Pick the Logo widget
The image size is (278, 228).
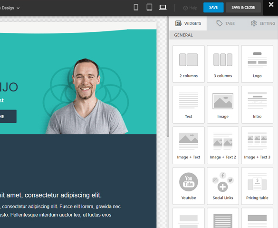[x=257, y=64]
